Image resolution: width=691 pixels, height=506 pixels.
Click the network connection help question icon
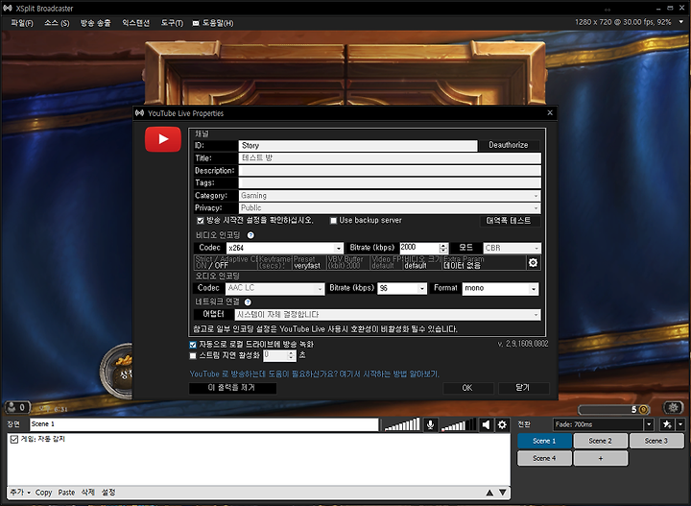coord(248,302)
